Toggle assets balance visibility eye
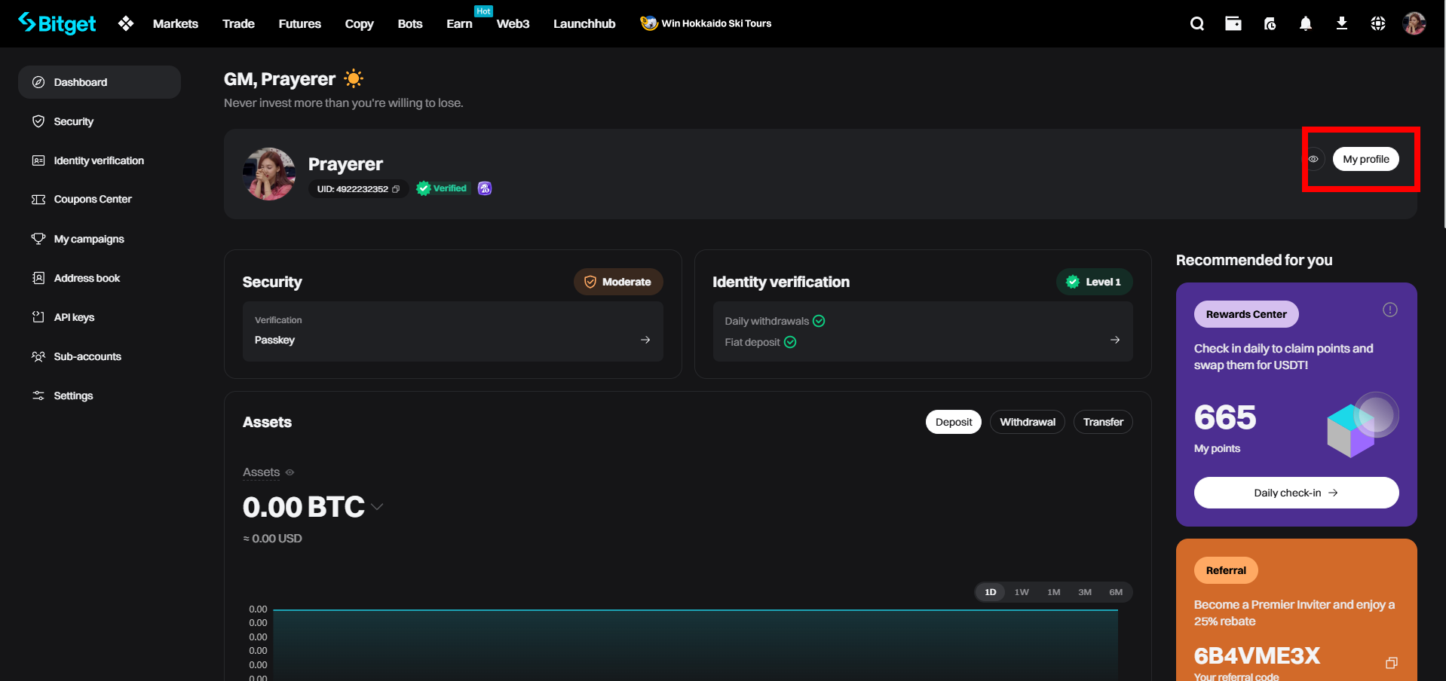The width and height of the screenshot is (1446, 681). tap(290, 472)
